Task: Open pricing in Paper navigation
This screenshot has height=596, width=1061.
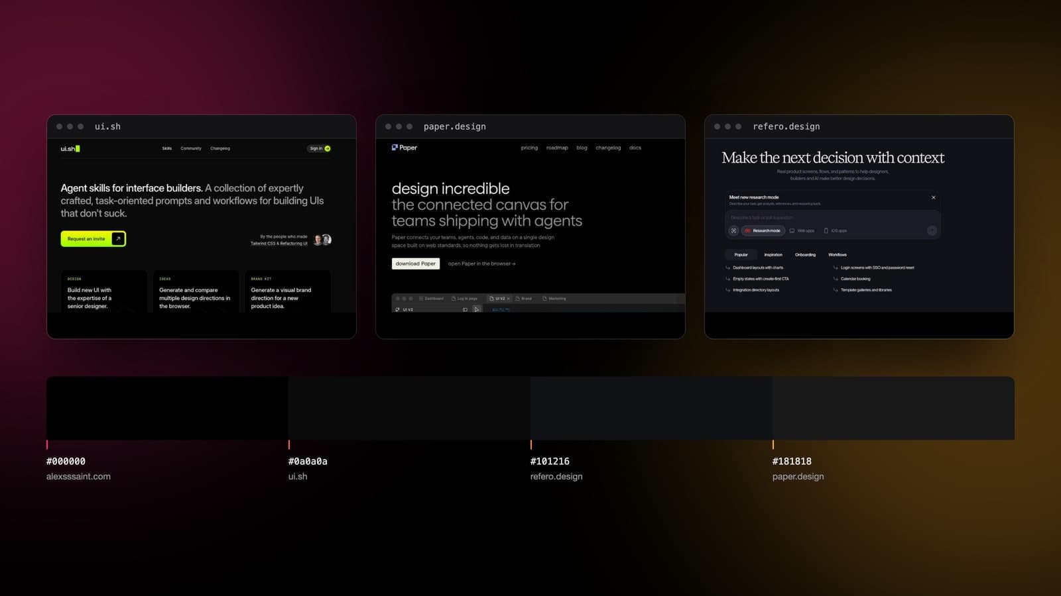Action: 529,148
